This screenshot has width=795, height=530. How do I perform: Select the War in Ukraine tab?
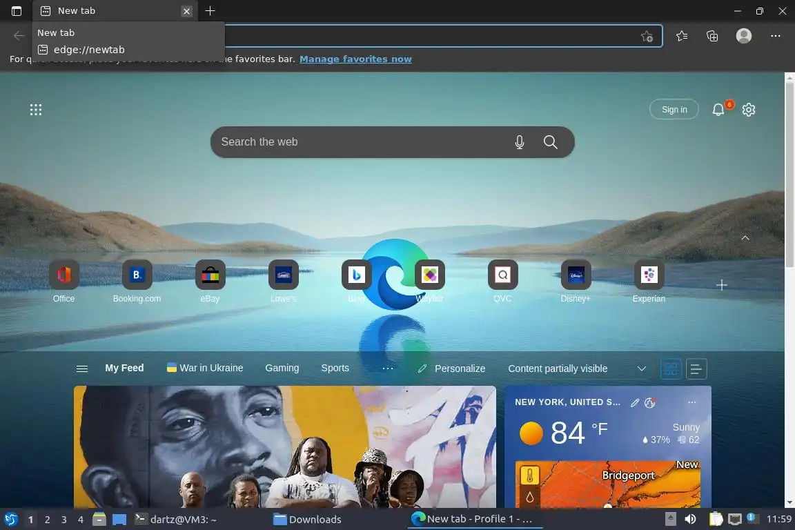205,369
